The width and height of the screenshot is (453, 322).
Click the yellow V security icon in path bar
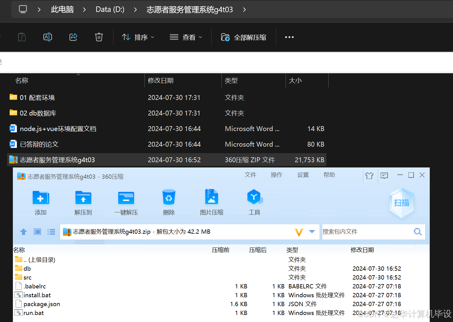pyautogui.click(x=299, y=232)
